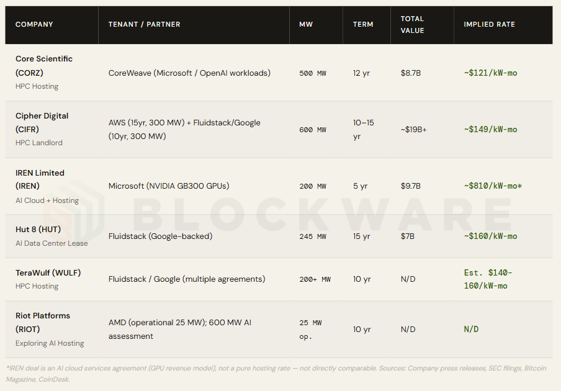Select 'HPC Hosting' under Core Scientific
Screen dimensions: 561x391
click(37, 86)
